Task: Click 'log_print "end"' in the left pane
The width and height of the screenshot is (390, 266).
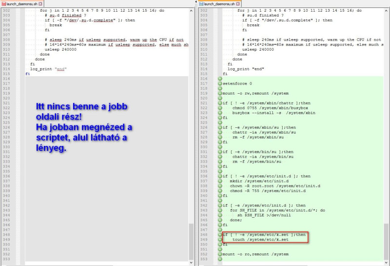Action: pos(48,69)
